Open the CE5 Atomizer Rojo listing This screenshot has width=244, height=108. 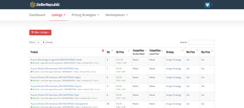pos(55,95)
